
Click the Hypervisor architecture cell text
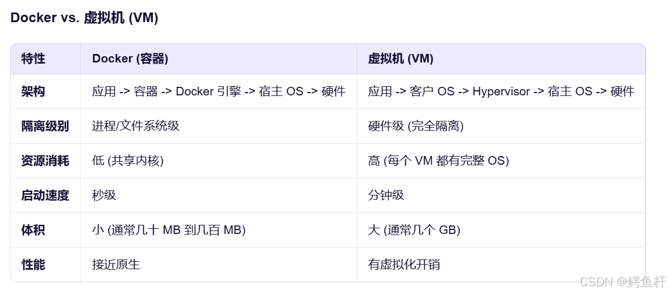(x=501, y=91)
